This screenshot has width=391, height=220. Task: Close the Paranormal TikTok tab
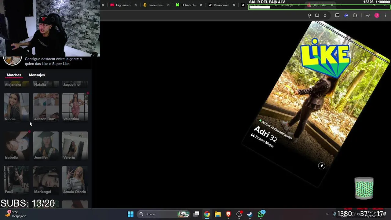(x=234, y=5)
